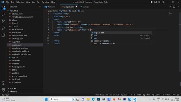Click the feedback icon in status bar
Viewport: 181px width, 102px height.
pyautogui.click(x=174, y=95)
